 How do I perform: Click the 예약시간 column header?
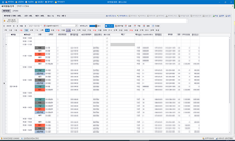[27, 35]
